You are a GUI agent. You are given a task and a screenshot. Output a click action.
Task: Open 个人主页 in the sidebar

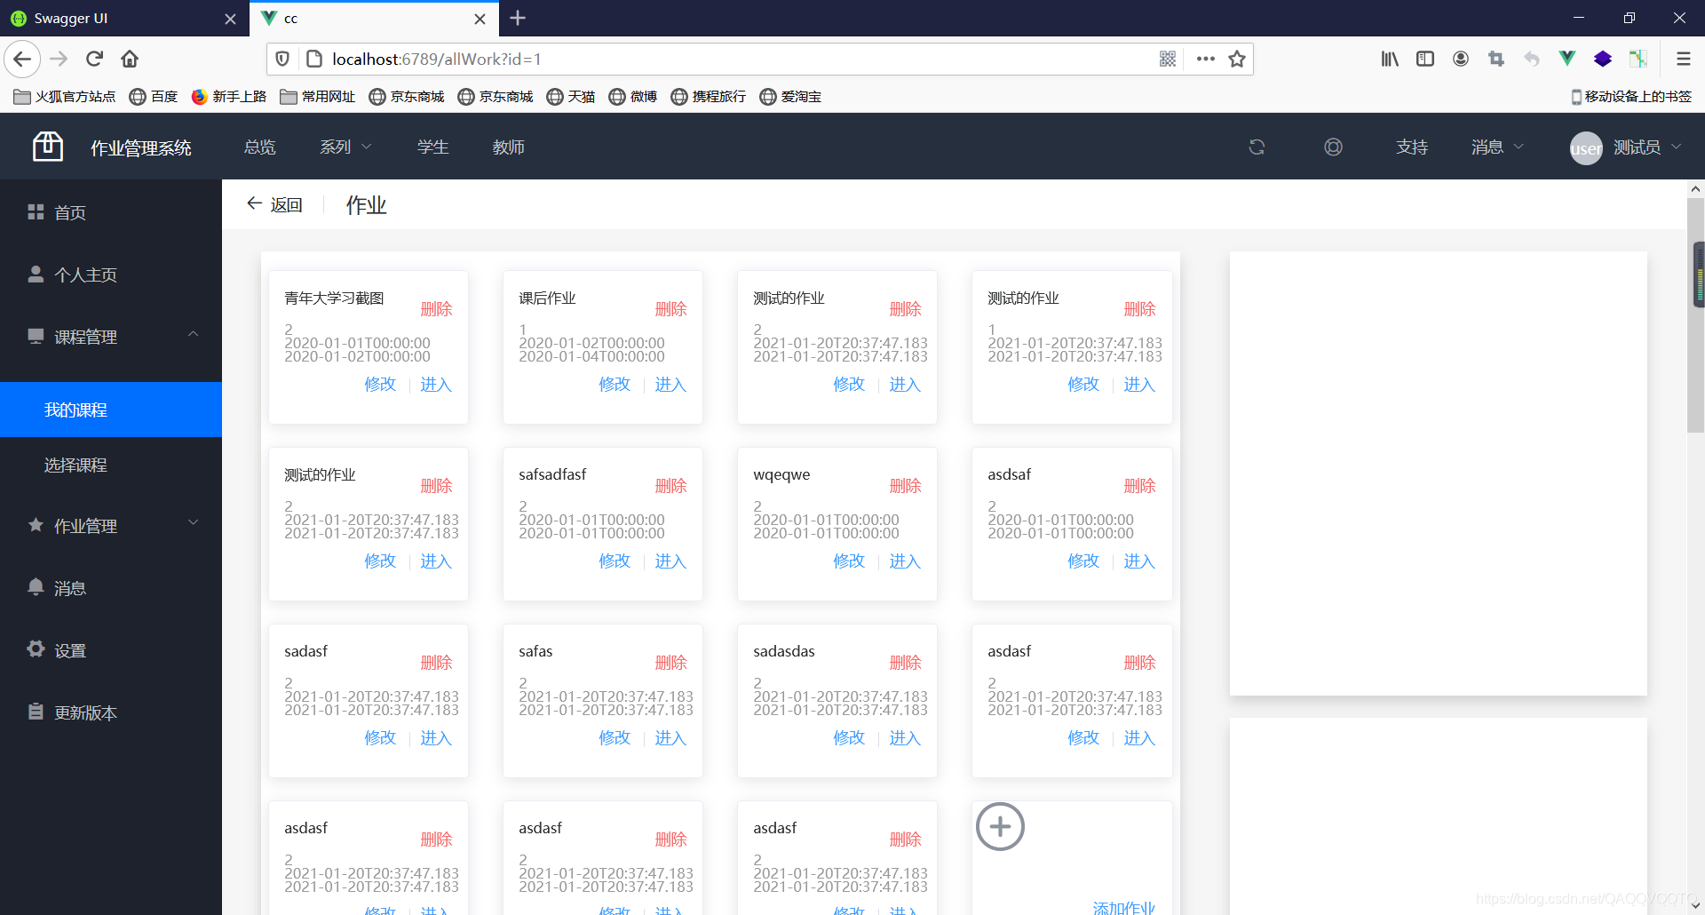111,274
